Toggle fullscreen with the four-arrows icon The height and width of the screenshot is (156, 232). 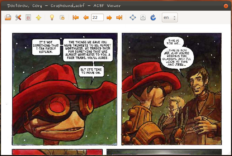[x=133, y=17]
